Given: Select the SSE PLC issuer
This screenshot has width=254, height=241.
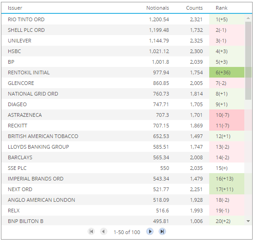Looking at the screenshot, I should 17,168.
